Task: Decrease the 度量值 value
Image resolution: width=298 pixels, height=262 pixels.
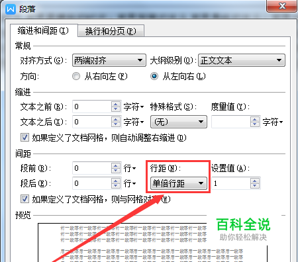Action: click(x=255, y=124)
